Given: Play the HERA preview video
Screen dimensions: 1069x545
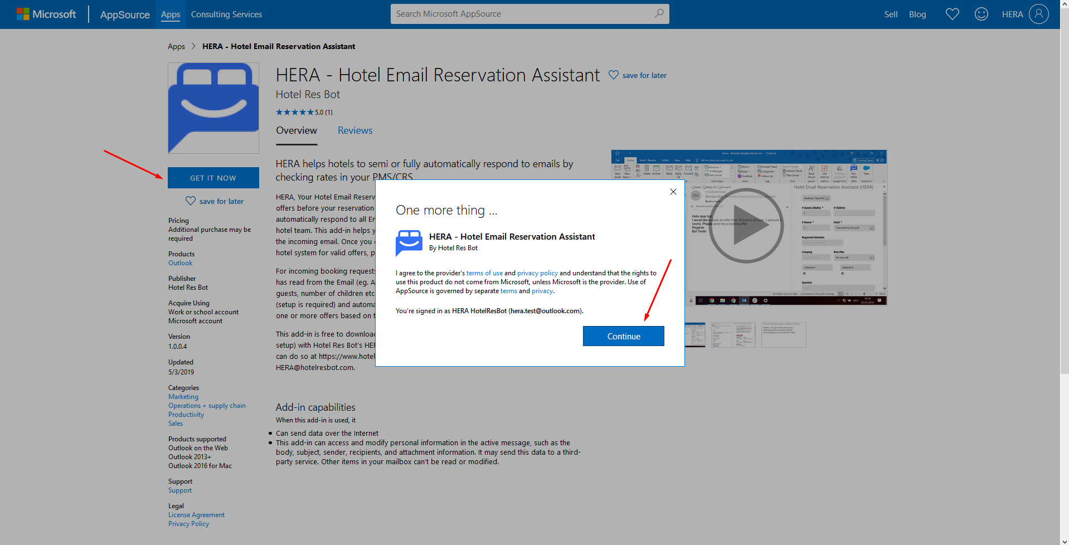Looking at the screenshot, I should [746, 226].
